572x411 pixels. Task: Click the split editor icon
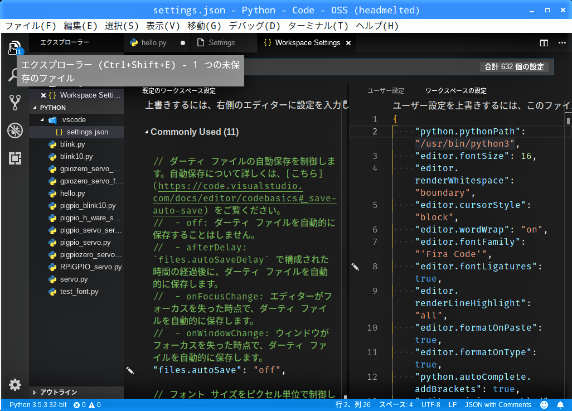[x=544, y=43]
